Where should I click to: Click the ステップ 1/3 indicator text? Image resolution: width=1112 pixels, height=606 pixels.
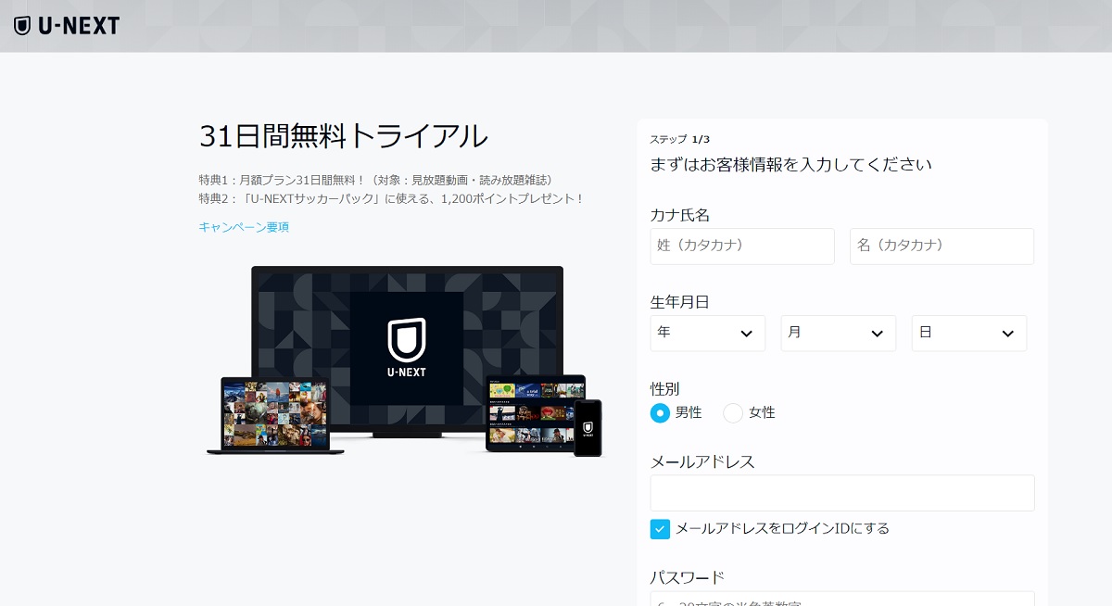pos(680,139)
